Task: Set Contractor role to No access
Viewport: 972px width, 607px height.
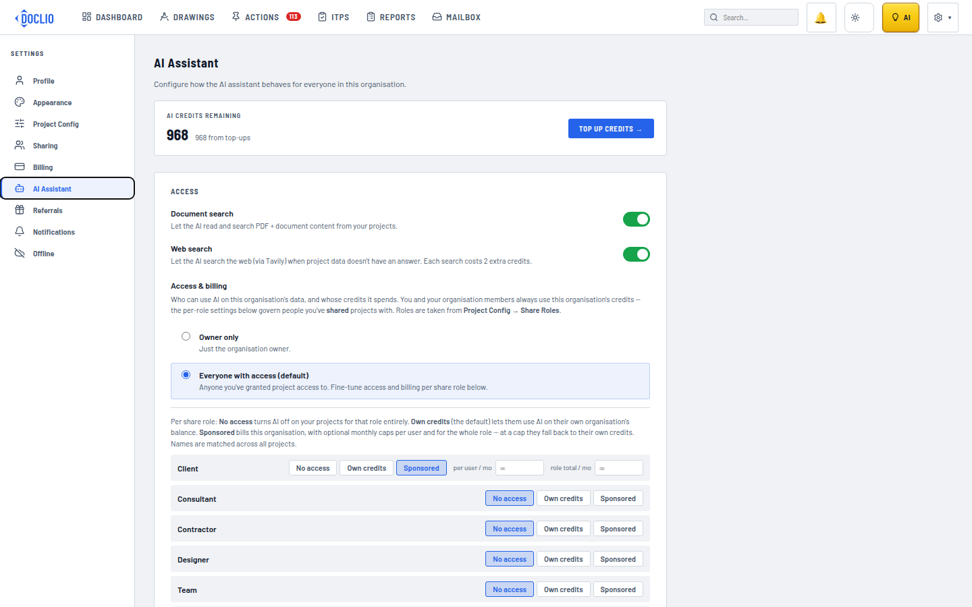Action: point(510,529)
